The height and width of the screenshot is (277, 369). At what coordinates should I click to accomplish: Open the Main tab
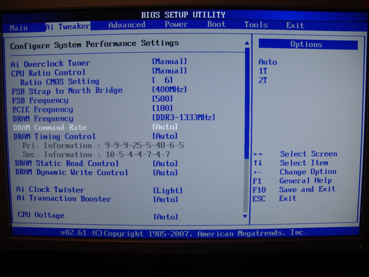point(19,28)
